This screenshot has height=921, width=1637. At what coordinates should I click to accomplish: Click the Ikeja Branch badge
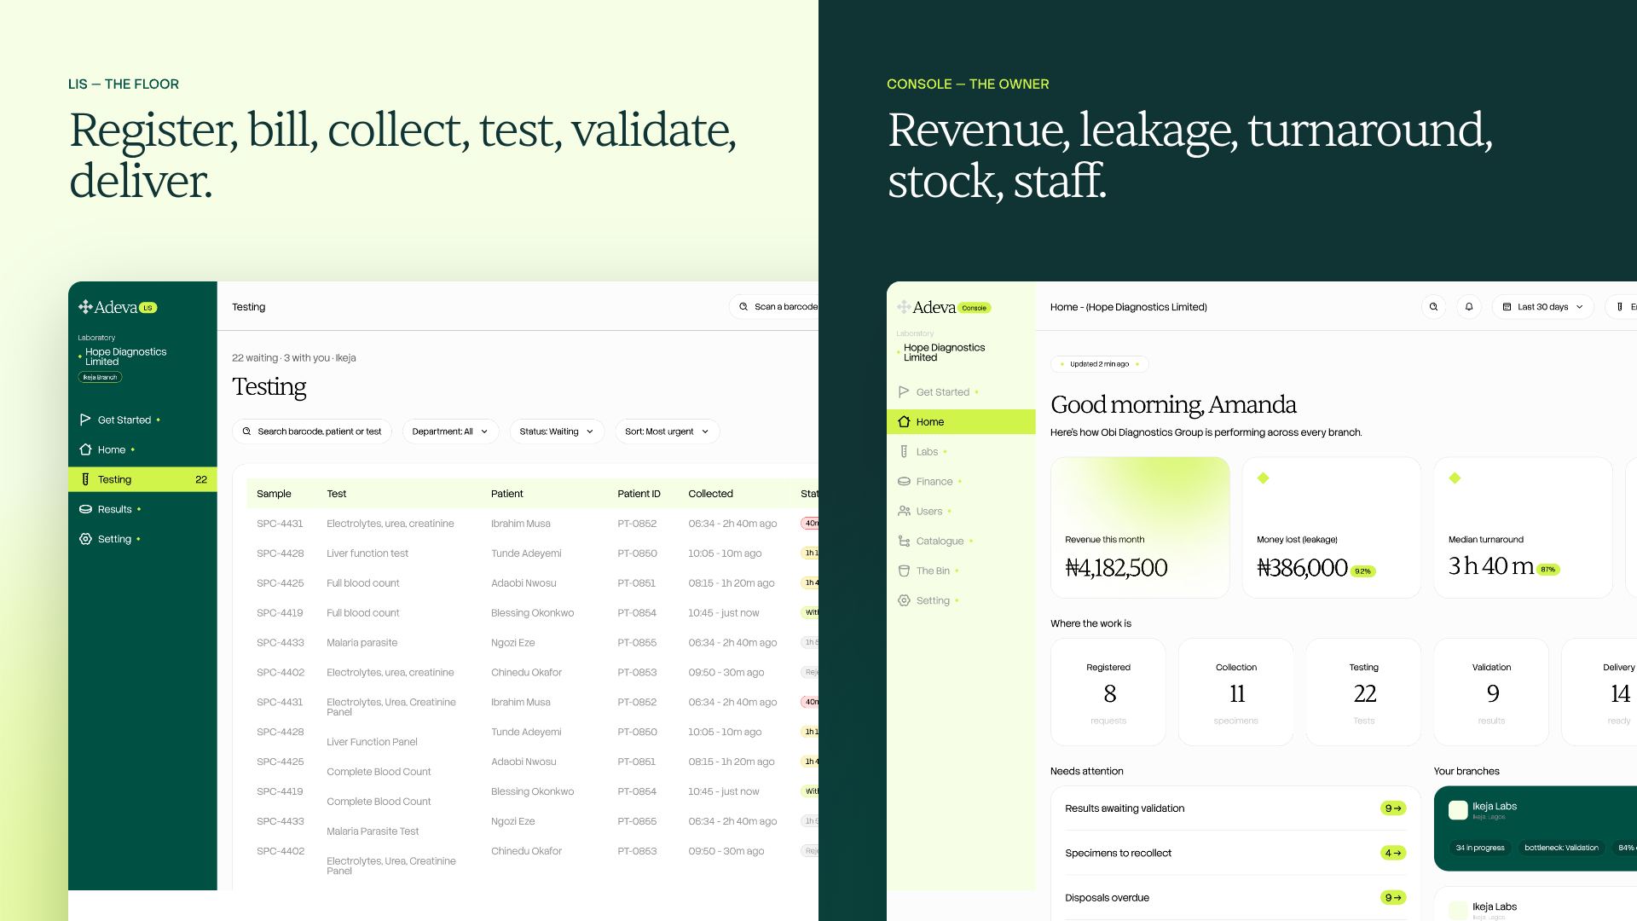click(x=101, y=377)
